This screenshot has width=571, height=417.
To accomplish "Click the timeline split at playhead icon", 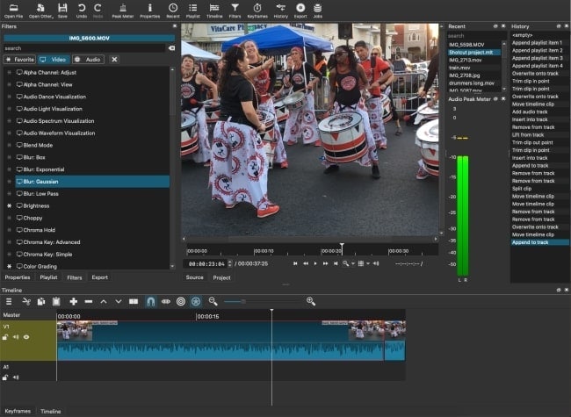I will tap(134, 301).
